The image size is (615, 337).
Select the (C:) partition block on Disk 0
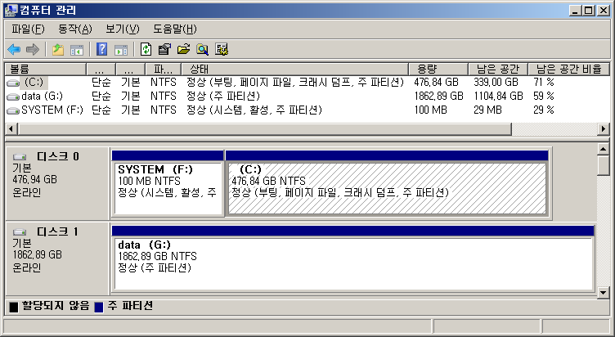click(387, 183)
